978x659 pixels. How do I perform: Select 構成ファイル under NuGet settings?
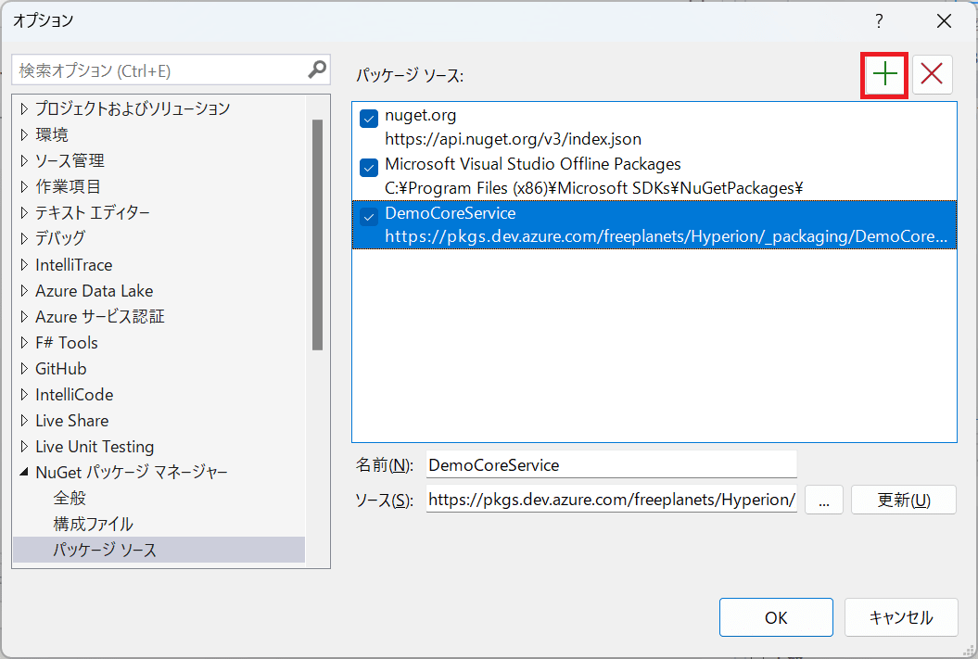(x=93, y=525)
